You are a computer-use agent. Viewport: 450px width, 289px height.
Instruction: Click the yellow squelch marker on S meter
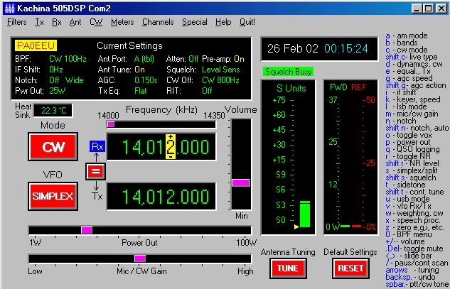click(296, 227)
